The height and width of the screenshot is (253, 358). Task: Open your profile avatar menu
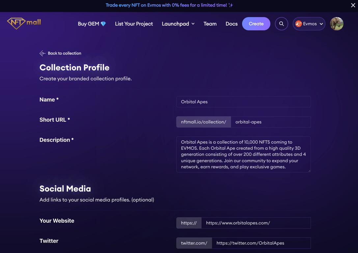337,23
